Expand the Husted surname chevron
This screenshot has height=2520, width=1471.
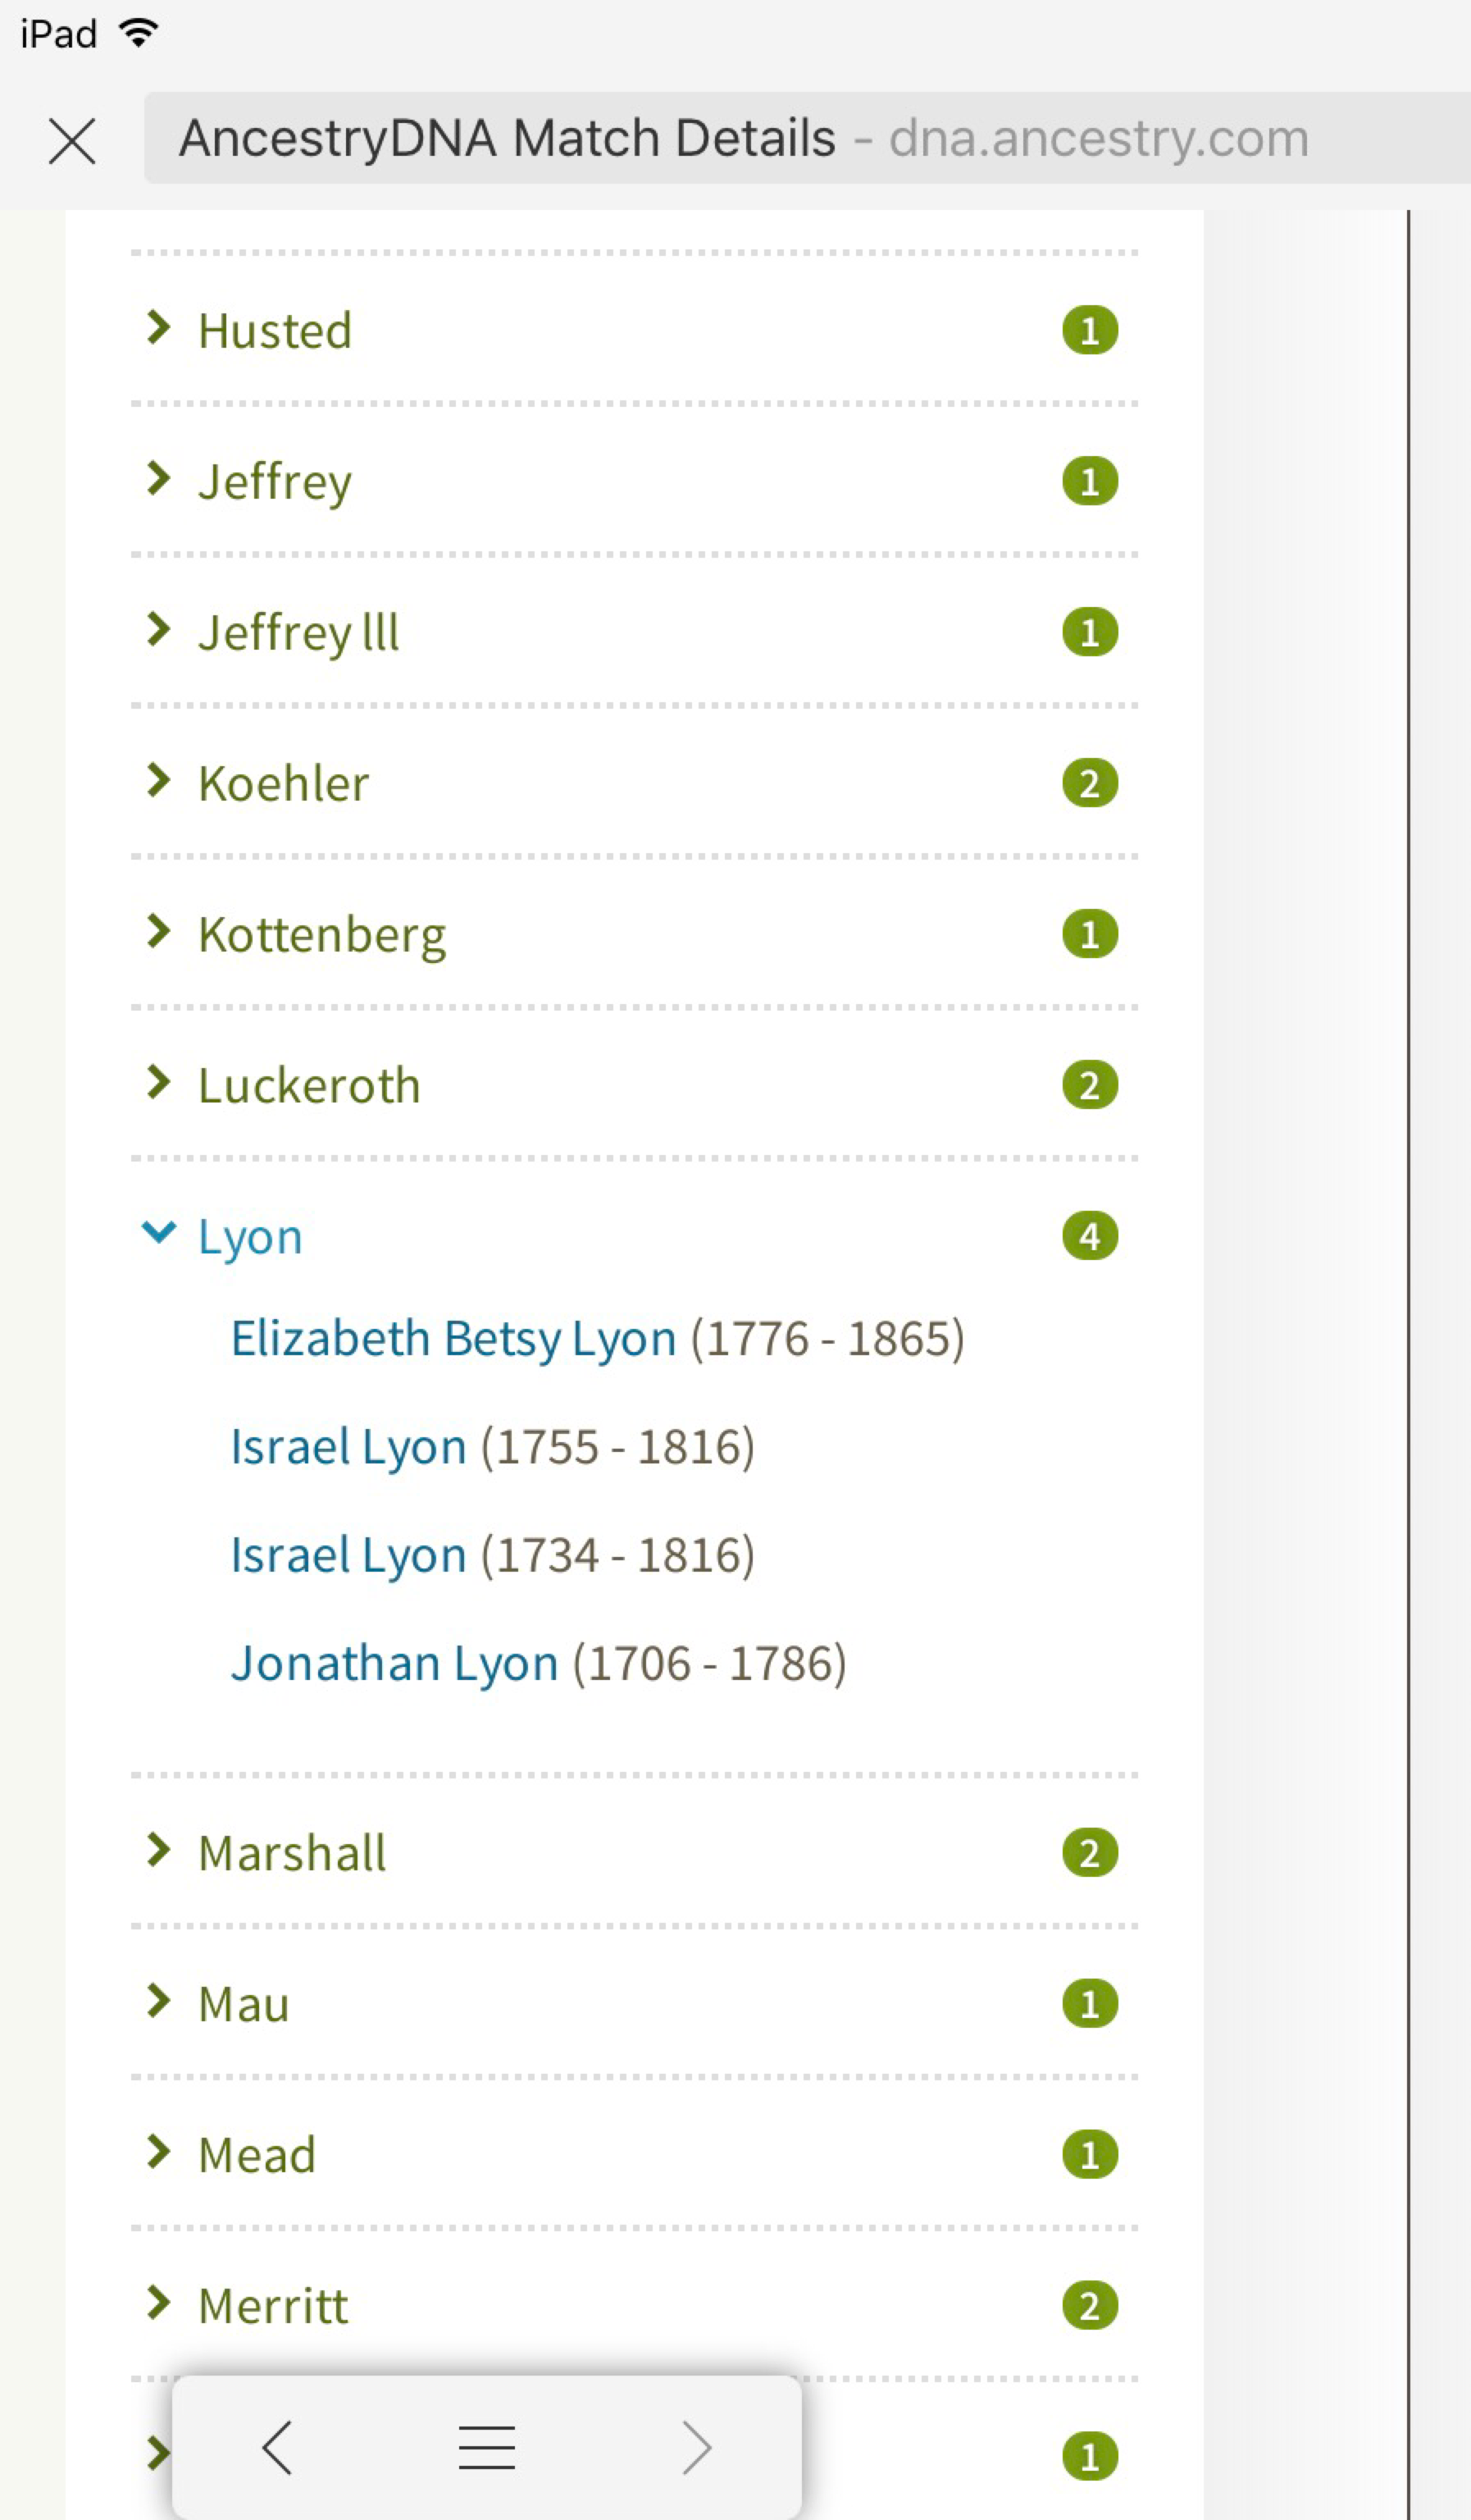click(x=158, y=327)
